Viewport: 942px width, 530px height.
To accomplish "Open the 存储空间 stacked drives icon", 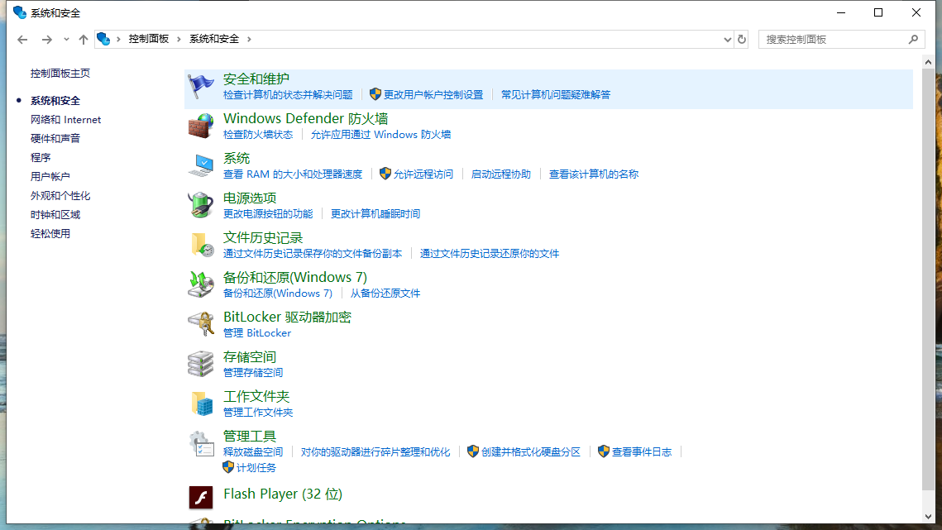I will coord(201,364).
